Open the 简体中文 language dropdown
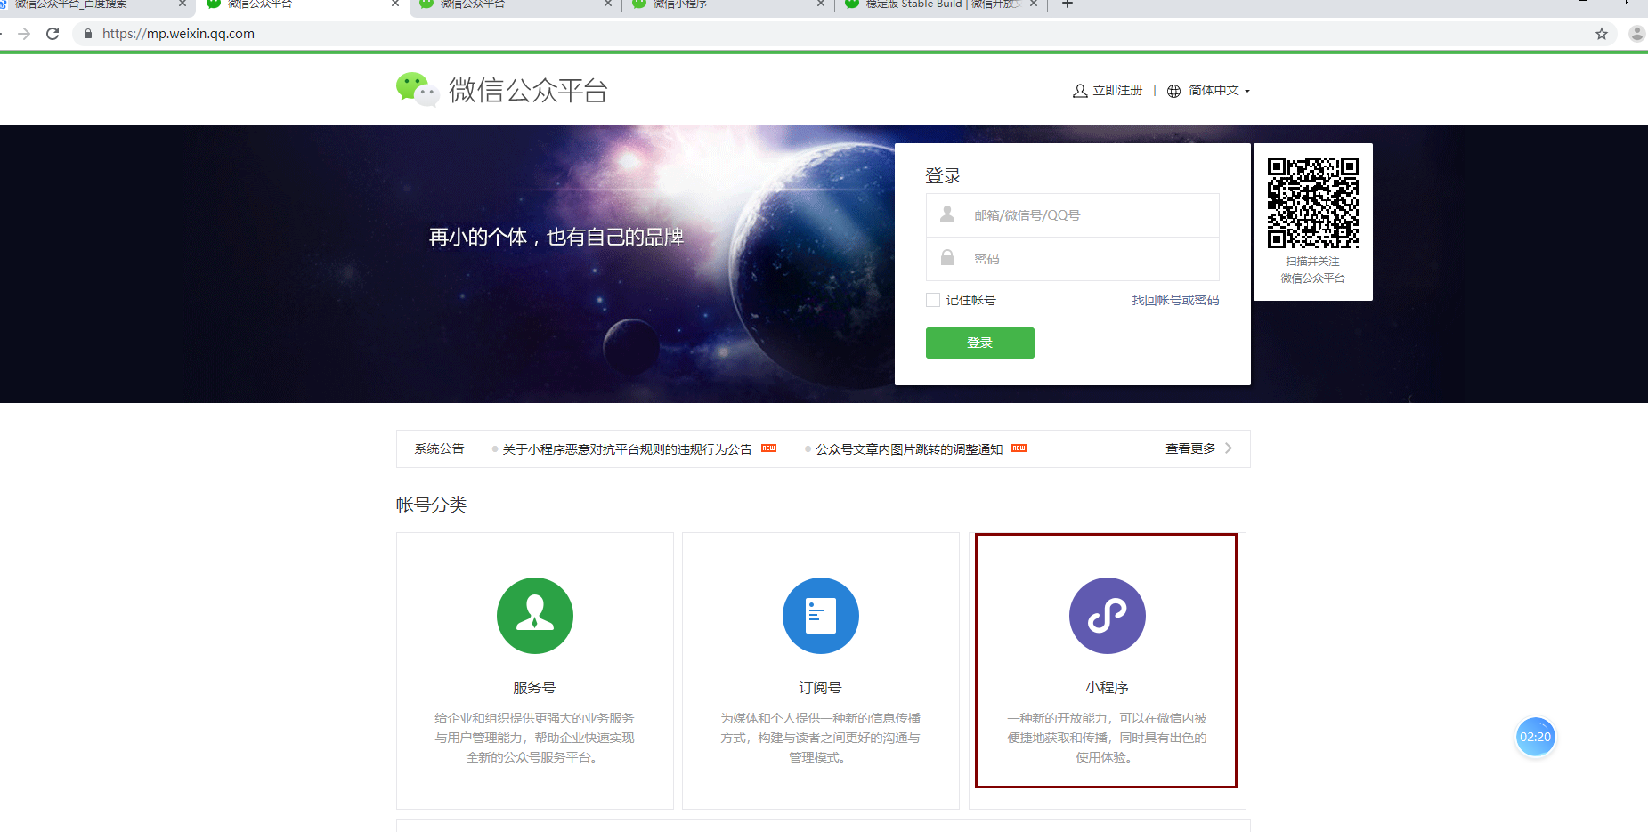 (x=1219, y=91)
